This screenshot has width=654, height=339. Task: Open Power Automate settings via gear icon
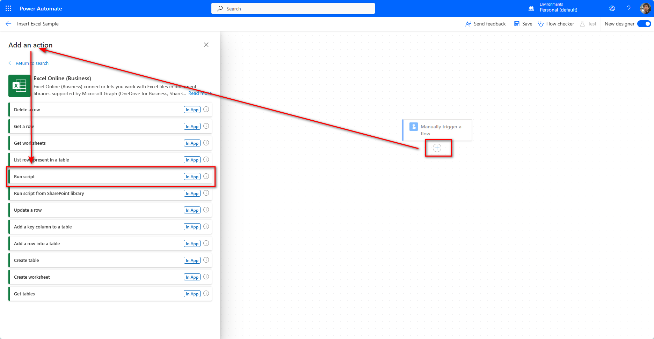point(612,8)
